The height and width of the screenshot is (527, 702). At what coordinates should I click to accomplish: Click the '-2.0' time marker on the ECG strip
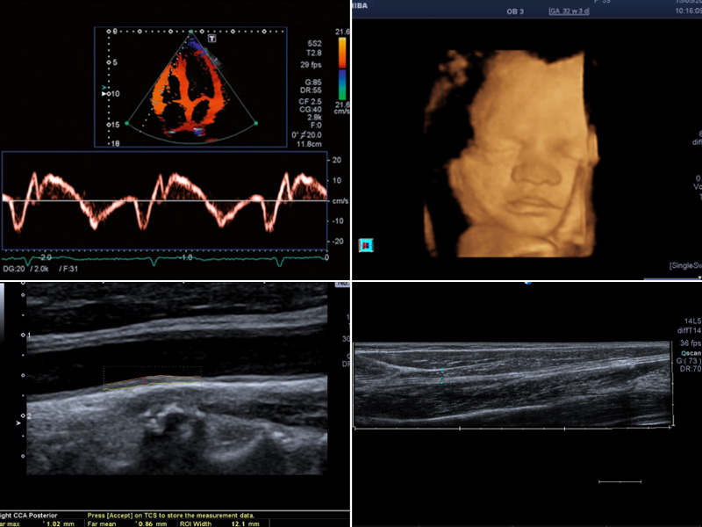coord(46,257)
